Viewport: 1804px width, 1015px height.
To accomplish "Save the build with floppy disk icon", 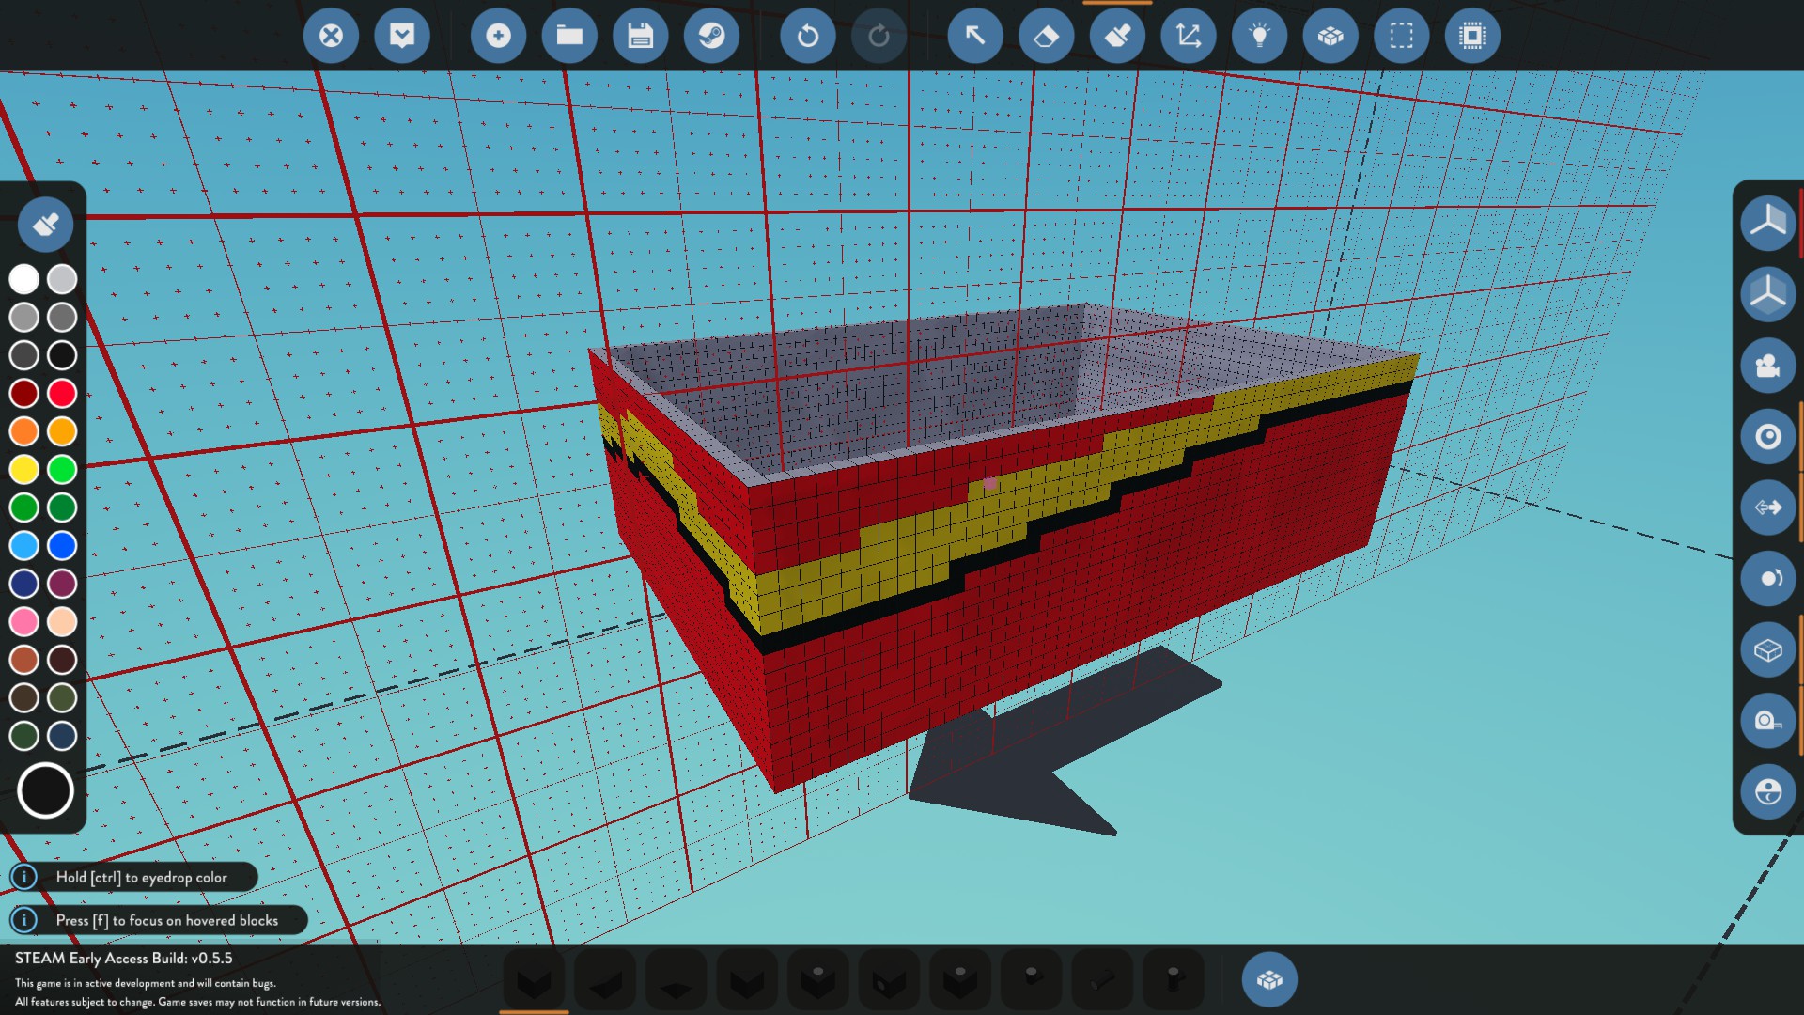I will [x=640, y=37].
